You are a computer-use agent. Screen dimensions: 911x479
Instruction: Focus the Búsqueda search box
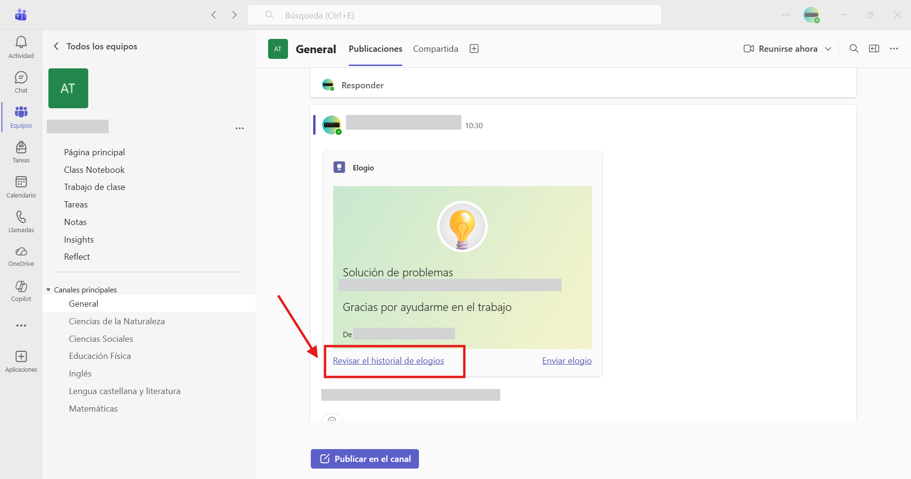point(455,15)
